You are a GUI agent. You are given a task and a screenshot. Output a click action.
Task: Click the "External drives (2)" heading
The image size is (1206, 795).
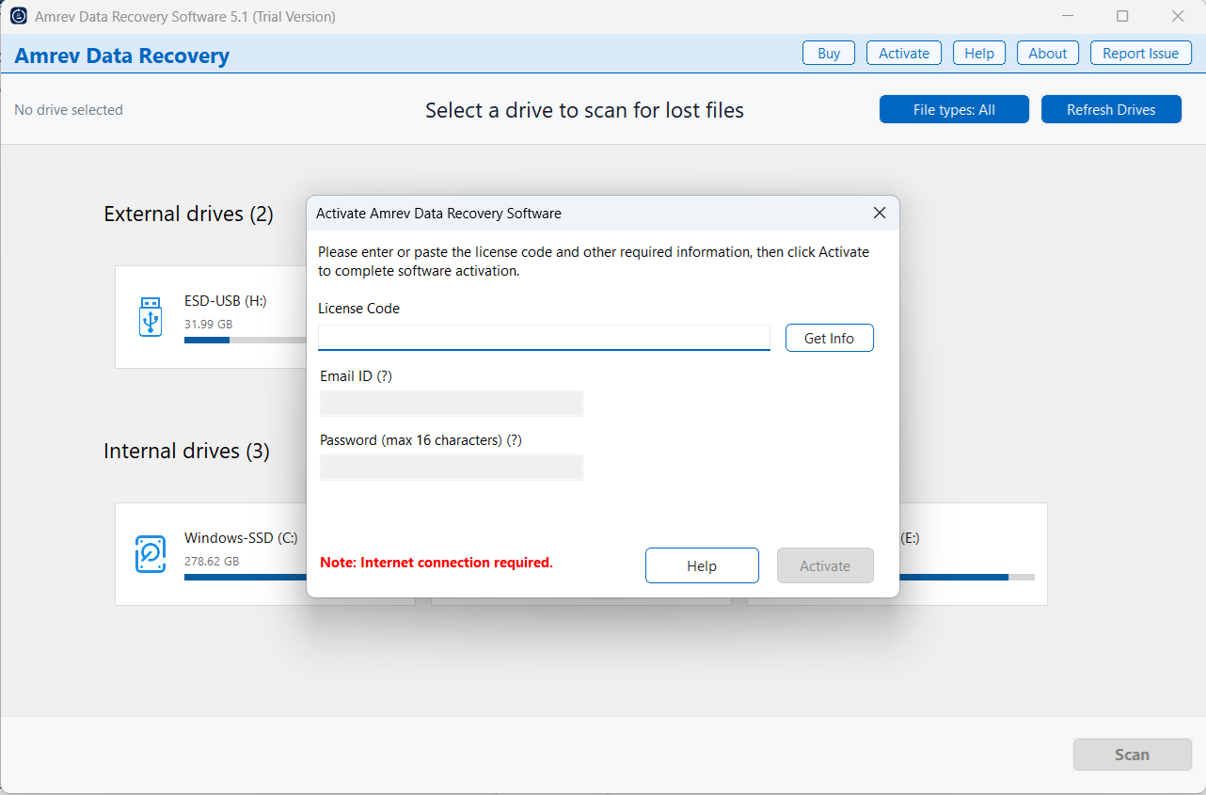tap(188, 215)
